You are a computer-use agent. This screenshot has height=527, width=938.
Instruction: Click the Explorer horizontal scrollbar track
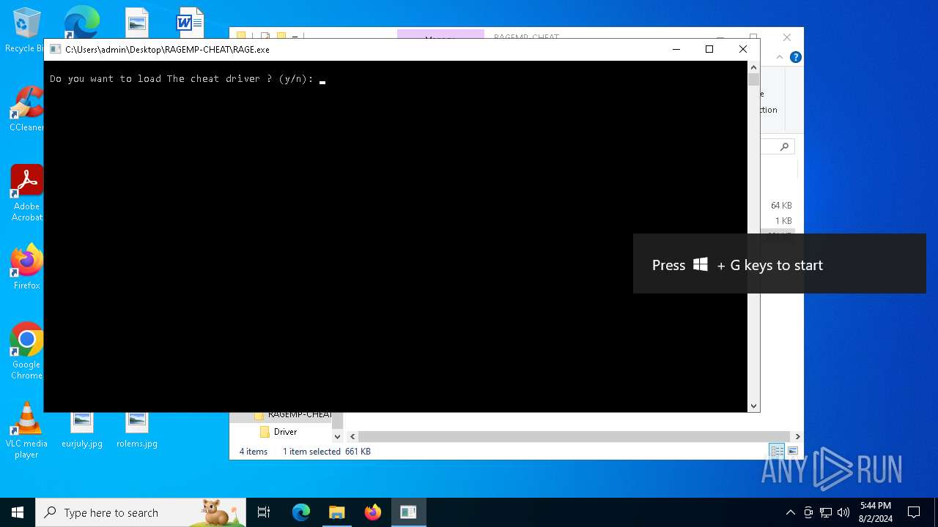tap(574, 436)
